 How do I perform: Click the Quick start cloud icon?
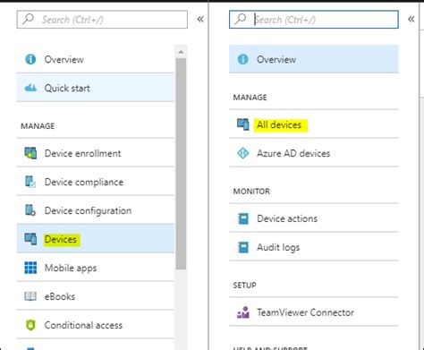tap(30, 88)
